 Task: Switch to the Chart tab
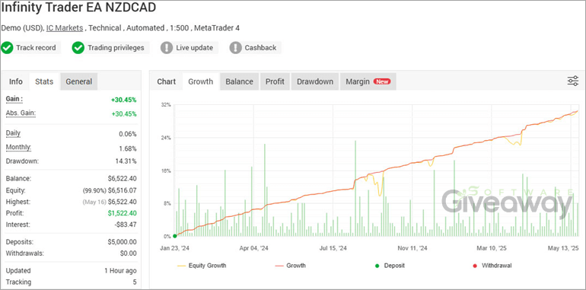(167, 81)
